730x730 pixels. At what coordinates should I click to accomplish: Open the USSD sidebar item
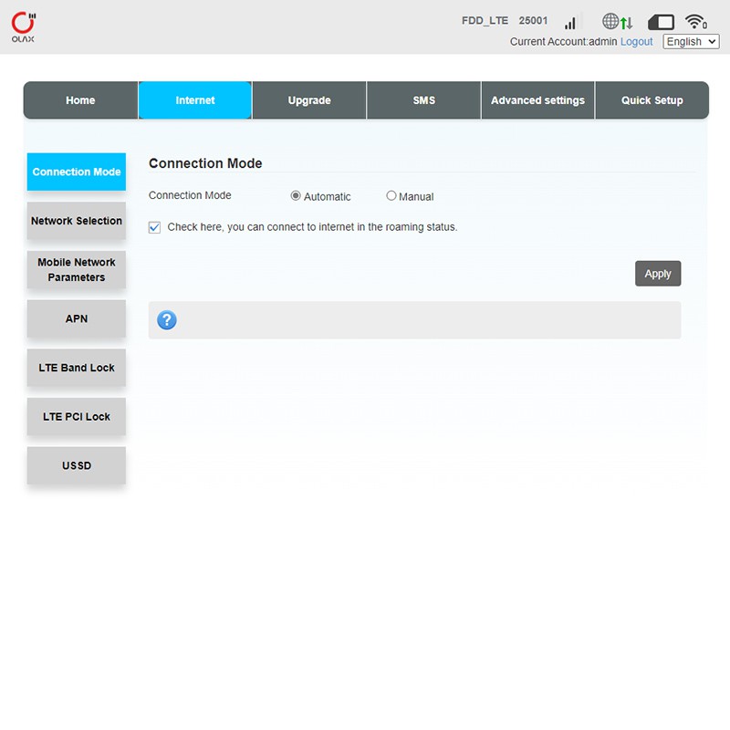[77, 465]
